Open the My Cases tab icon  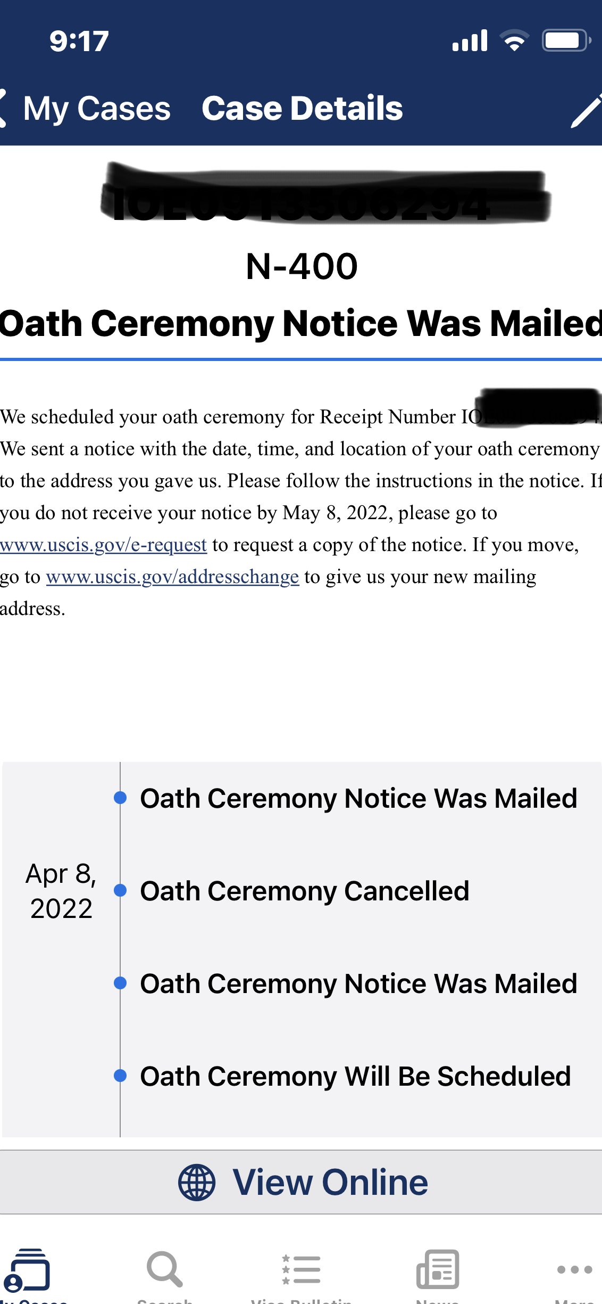click(27, 1270)
